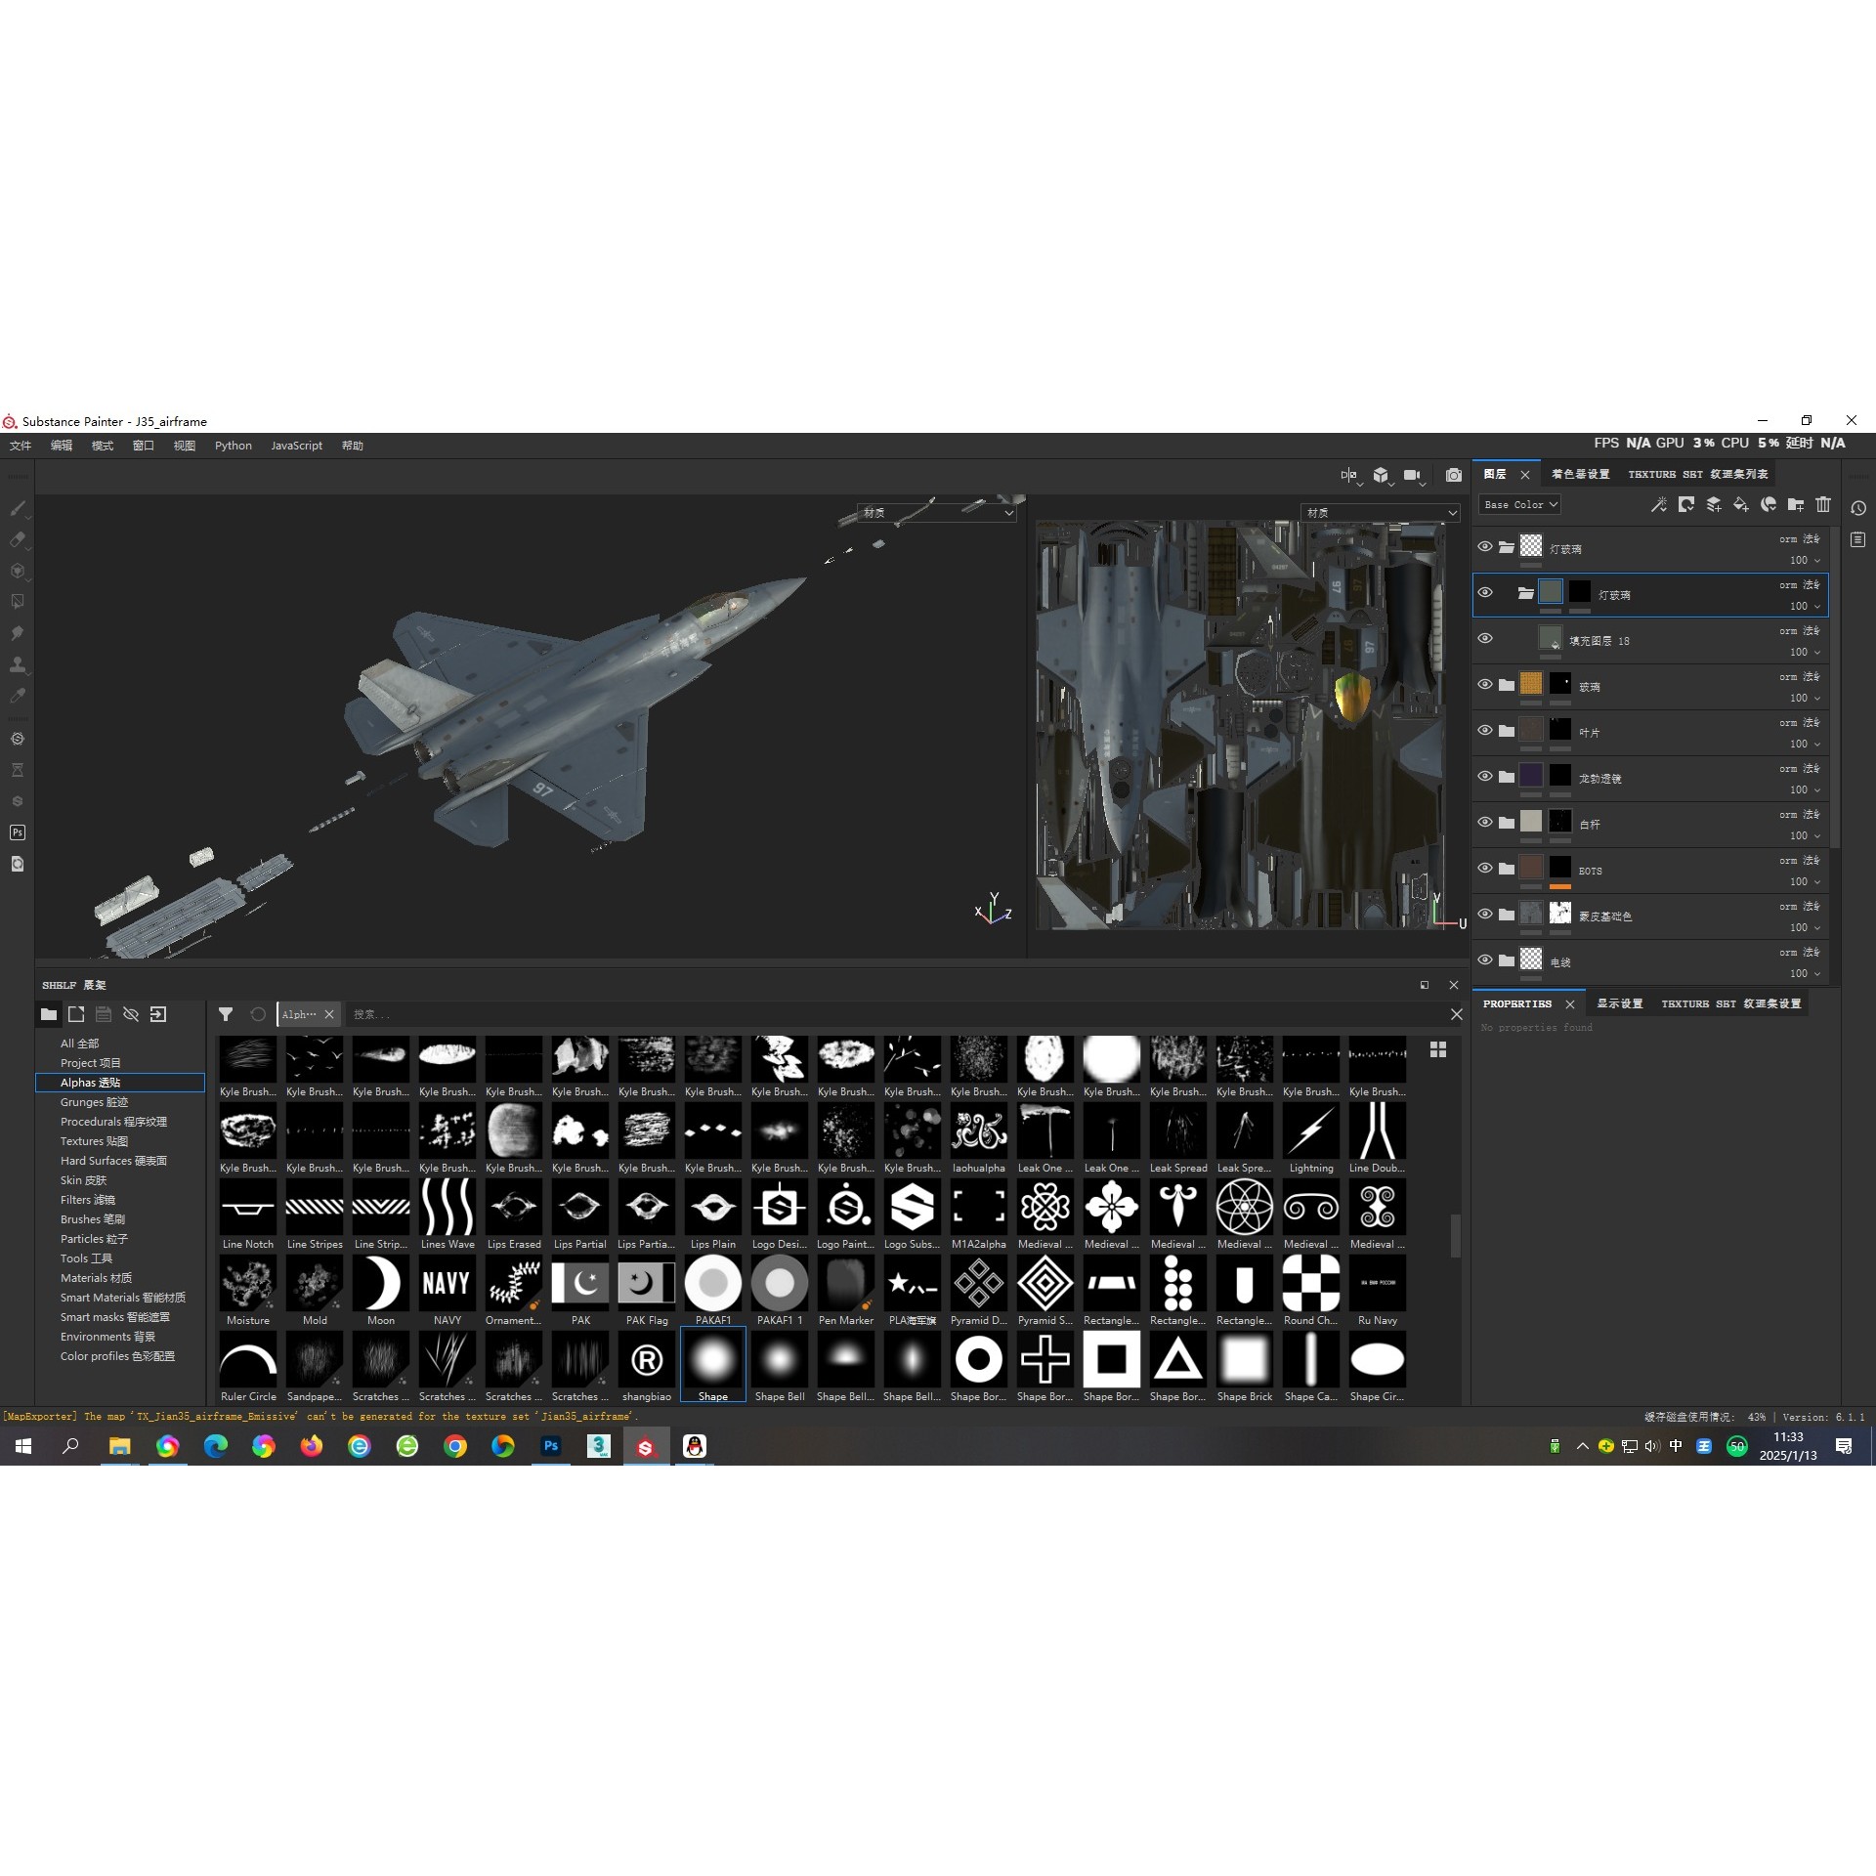1876x1876 pixels.
Task: Select the Eraser tool
Action: (x=18, y=539)
